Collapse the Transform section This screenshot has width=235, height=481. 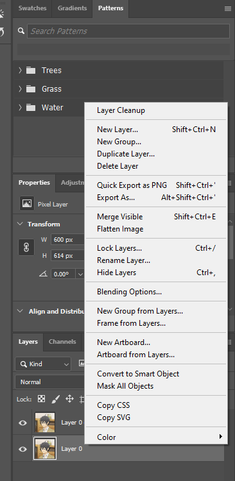[x=20, y=224]
